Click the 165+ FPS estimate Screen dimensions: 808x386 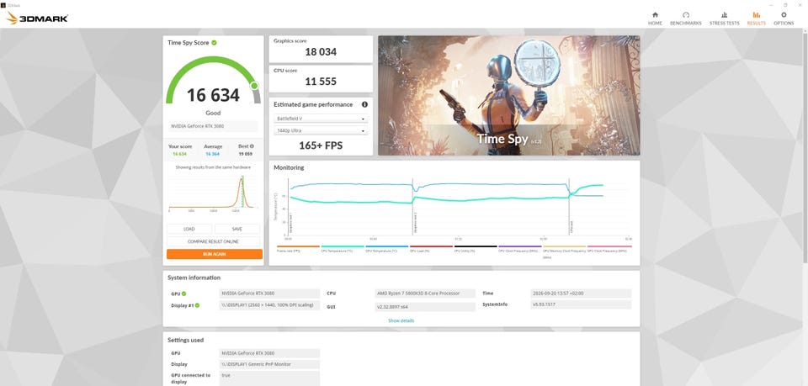(321, 145)
